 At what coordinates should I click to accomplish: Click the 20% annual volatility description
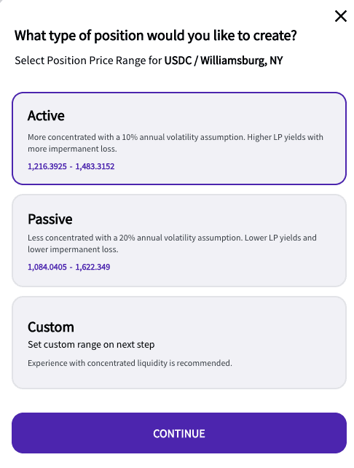tap(172, 243)
